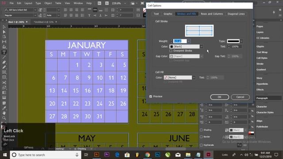Open the Character Styles panel
This screenshot has height=159, width=283.
(x=265, y=113)
